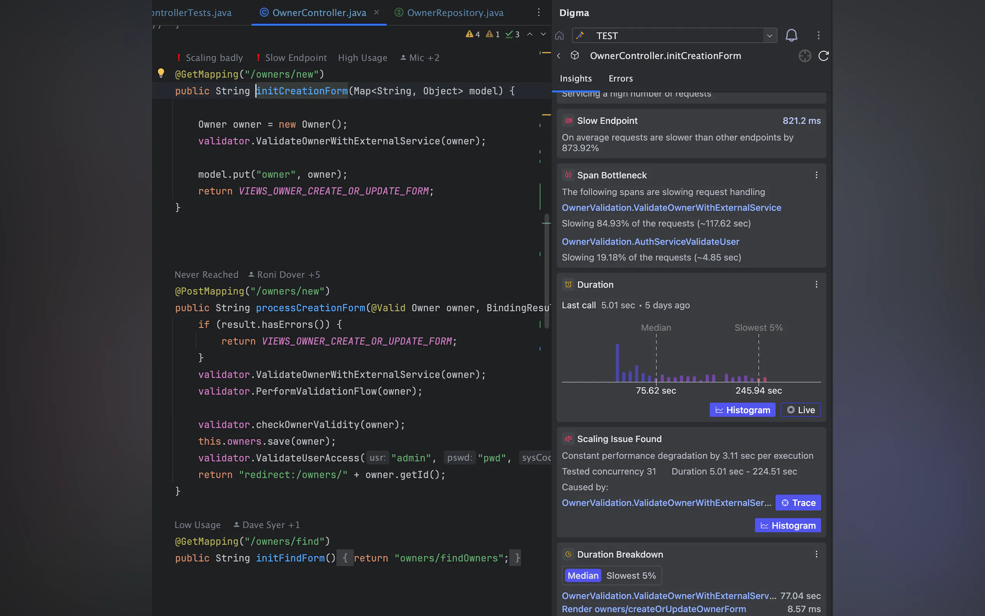Toggle the Live duration view

pos(800,410)
